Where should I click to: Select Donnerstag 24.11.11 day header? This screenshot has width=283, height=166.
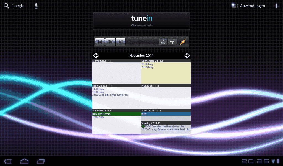click(x=166, y=61)
